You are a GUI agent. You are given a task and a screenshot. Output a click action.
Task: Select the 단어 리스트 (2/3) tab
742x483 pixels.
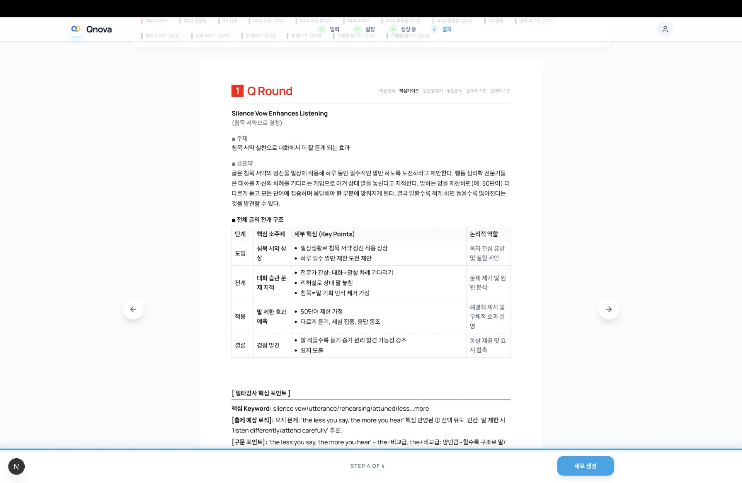[x=162, y=36]
